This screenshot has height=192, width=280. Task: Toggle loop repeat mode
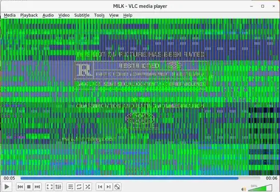pyautogui.click(x=79, y=187)
